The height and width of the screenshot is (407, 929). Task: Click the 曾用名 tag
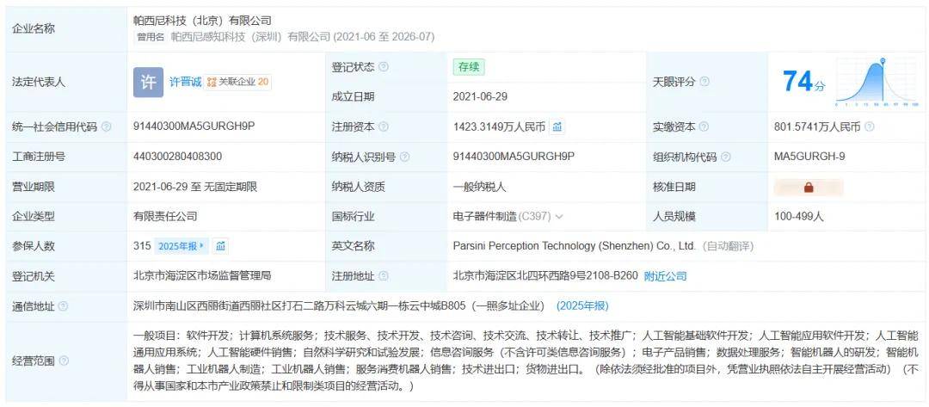151,37
